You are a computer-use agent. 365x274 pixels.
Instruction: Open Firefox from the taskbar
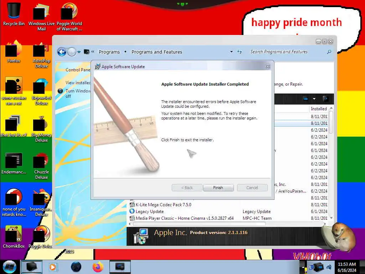pyautogui.click(x=98, y=267)
